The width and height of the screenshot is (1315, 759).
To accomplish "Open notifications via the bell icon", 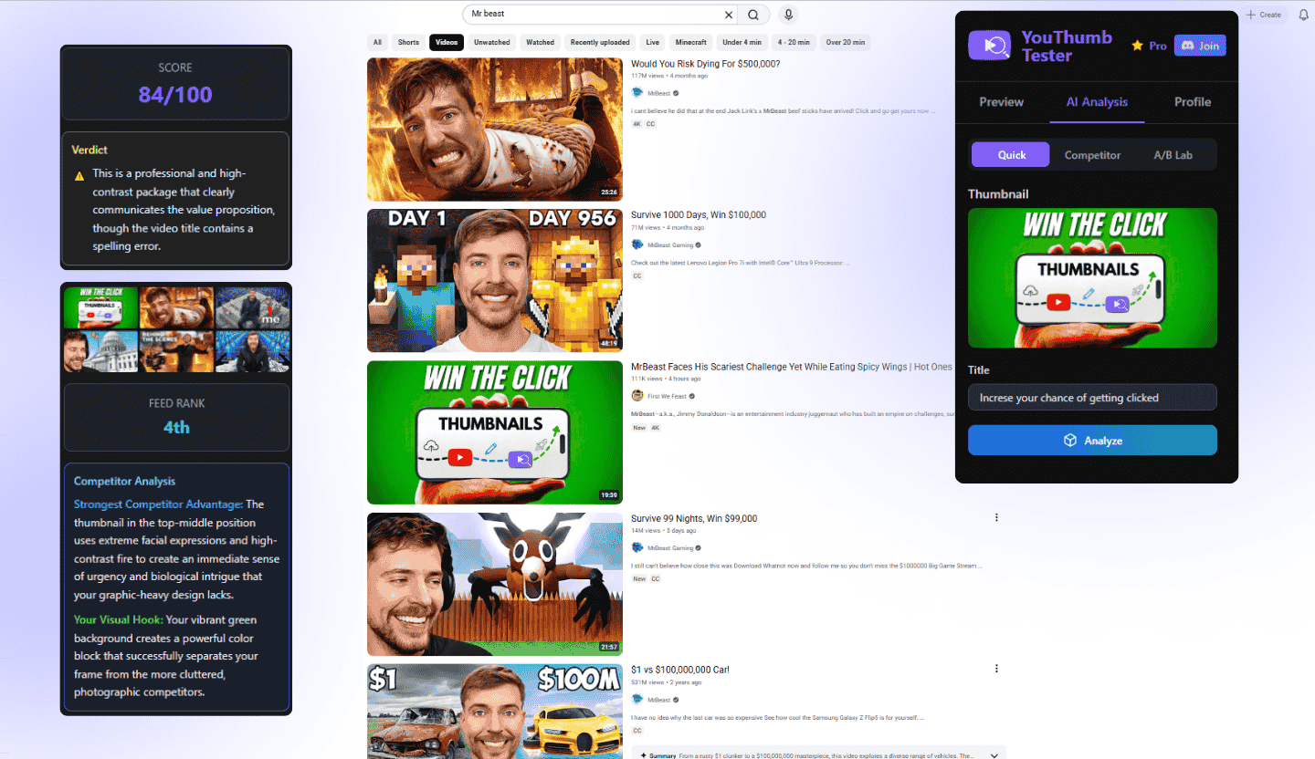I will tap(1306, 15).
